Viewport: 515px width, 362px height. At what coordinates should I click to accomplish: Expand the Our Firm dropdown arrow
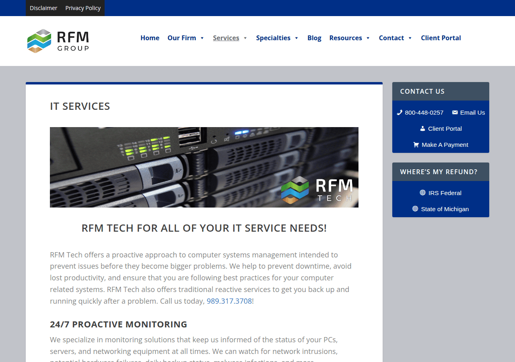tap(202, 38)
